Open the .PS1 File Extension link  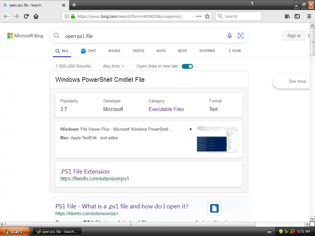(85, 171)
